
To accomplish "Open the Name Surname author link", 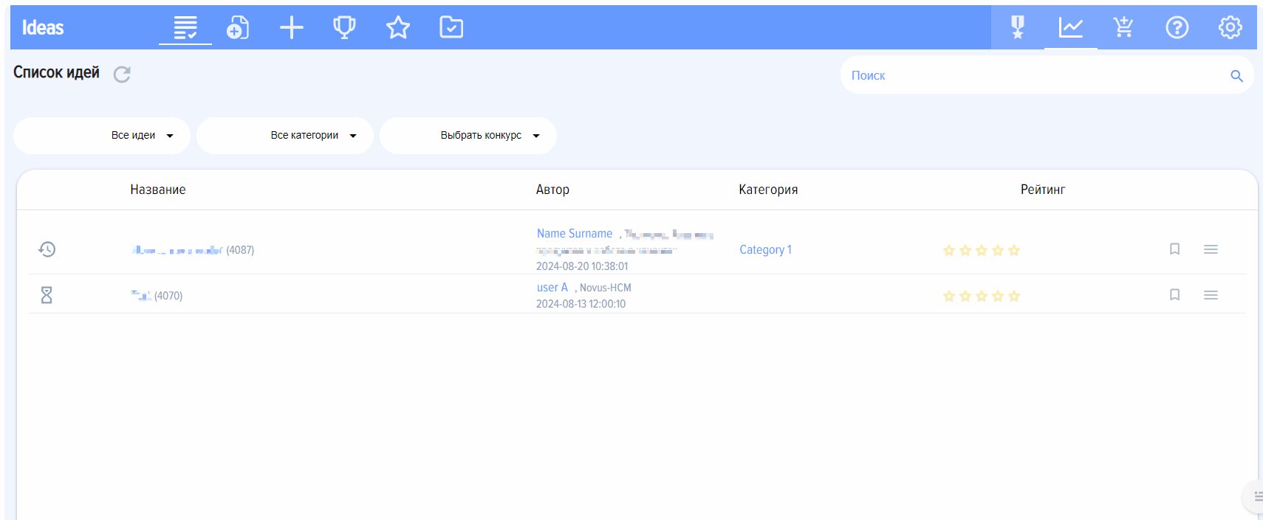I will pos(575,234).
